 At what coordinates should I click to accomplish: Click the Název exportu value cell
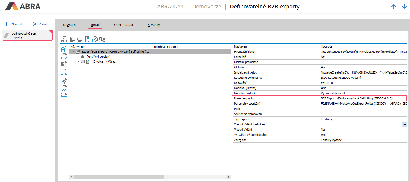point(363,98)
